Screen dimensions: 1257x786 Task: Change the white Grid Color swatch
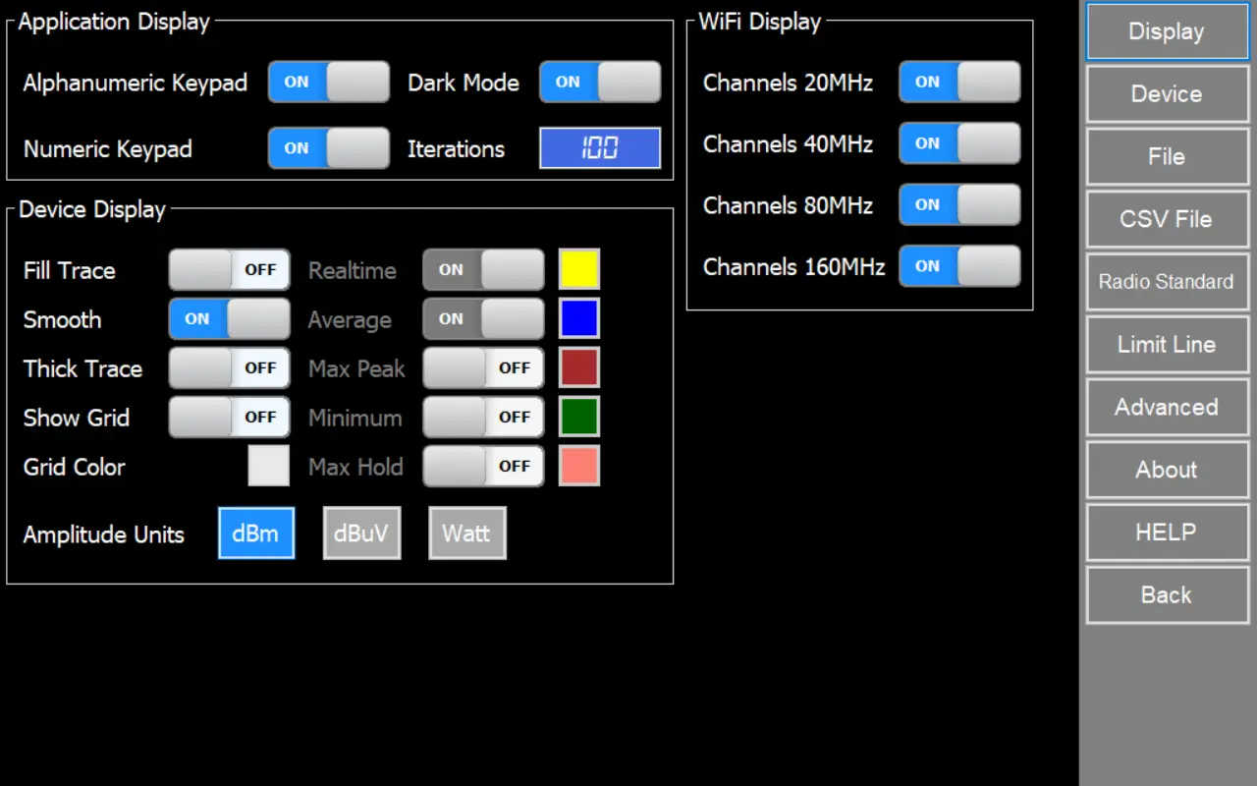[x=268, y=466]
